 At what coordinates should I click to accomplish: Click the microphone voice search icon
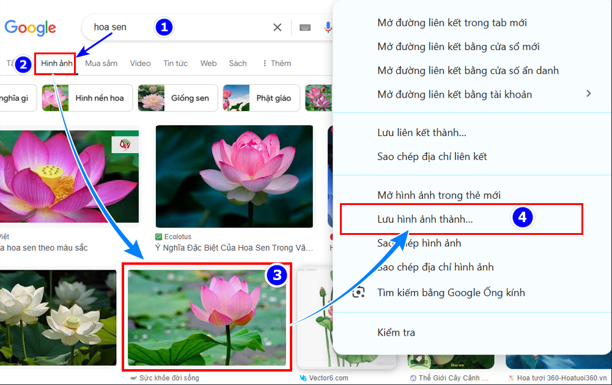pyautogui.click(x=328, y=27)
